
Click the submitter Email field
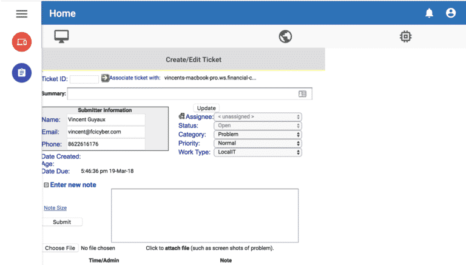tap(106, 132)
